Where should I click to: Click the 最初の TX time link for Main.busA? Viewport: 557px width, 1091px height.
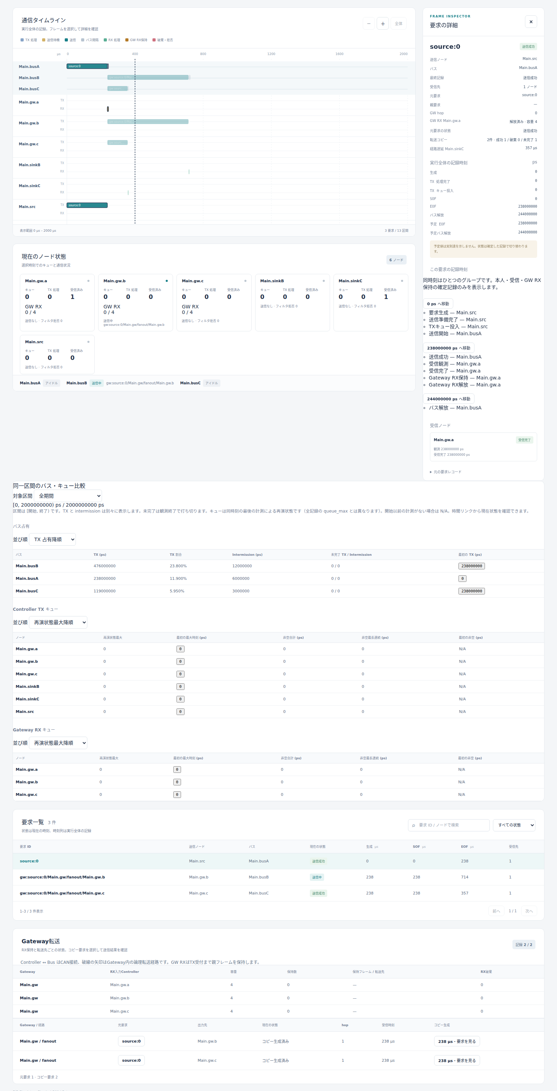pyautogui.click(x=463, y=578)
